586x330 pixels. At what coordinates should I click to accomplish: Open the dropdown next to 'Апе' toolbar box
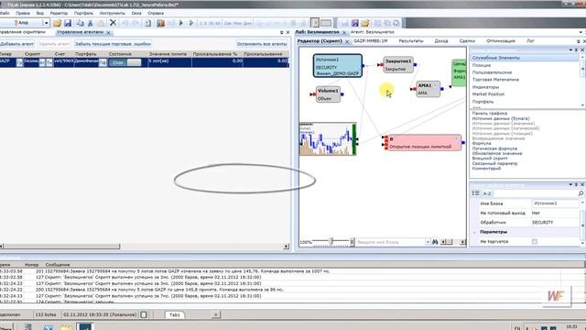[x=46, y=23]
